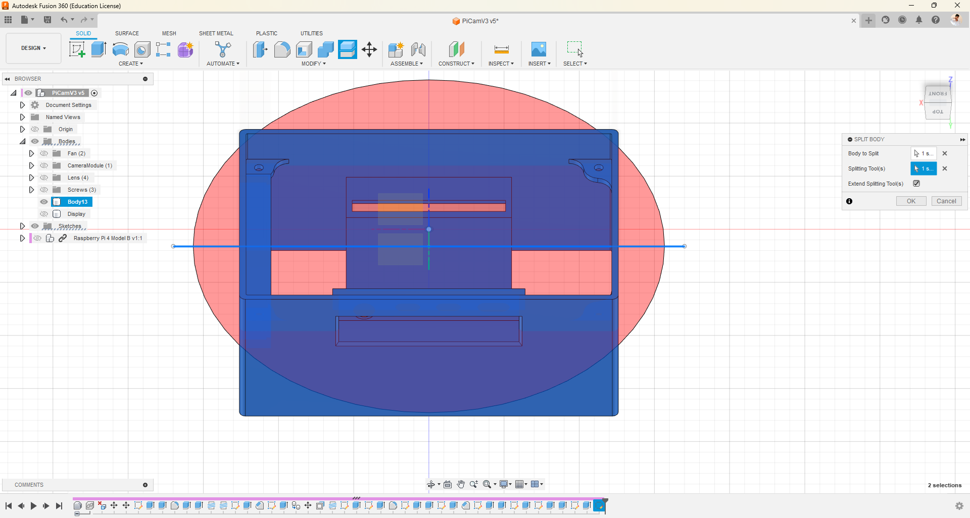Switch to the SHEET METAL tab
Image resolution: width=970 pixels, height=518 pixels.
pos(216,33)
